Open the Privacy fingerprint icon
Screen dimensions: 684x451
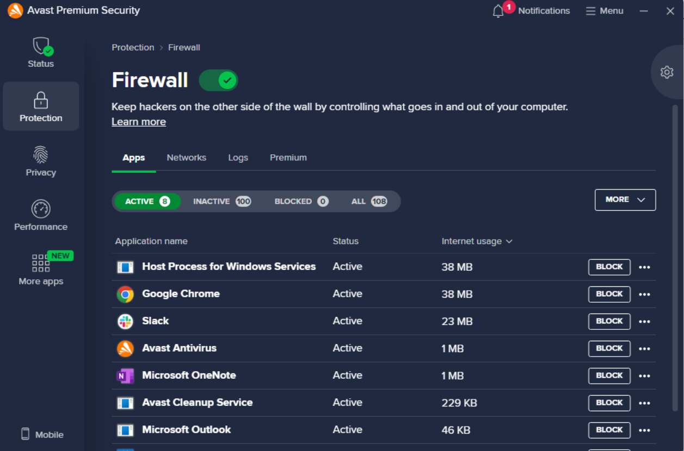click(41, 155)
